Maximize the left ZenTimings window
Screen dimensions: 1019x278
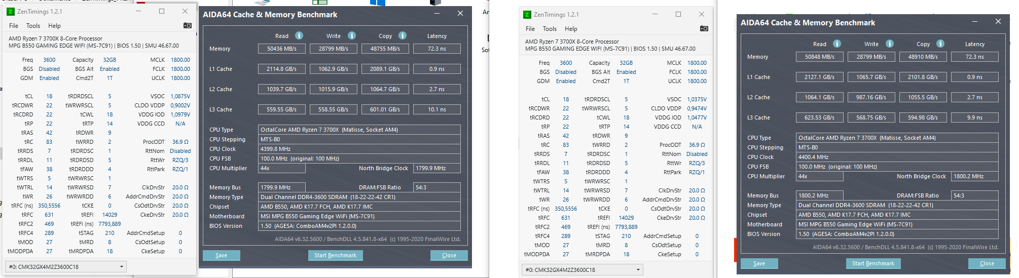coord(162,11)
